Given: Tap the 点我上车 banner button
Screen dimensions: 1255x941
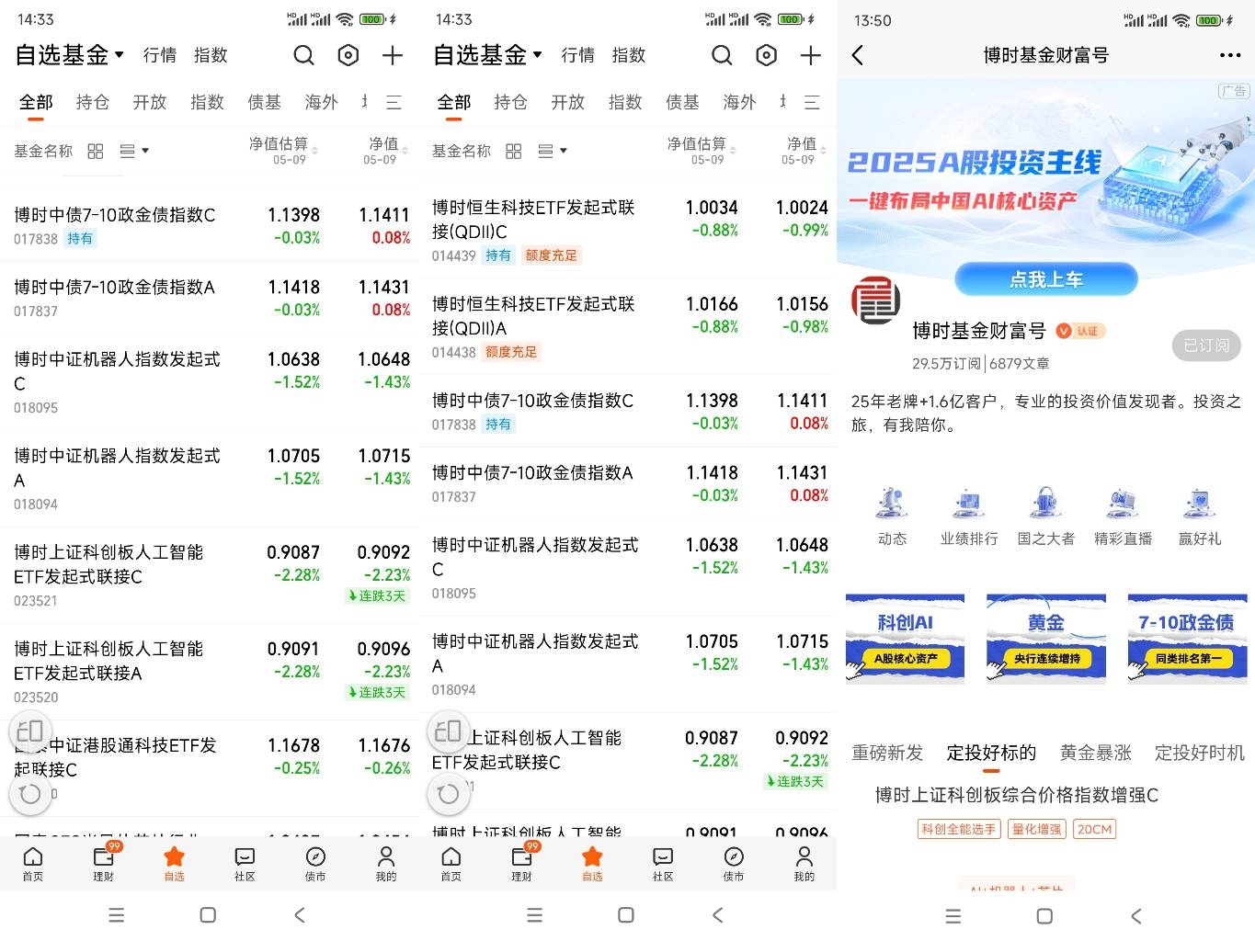Looking at the screenshot, I should point(1046,279).
